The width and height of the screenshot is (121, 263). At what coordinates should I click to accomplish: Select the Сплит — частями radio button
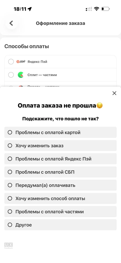tap(11, 75)
